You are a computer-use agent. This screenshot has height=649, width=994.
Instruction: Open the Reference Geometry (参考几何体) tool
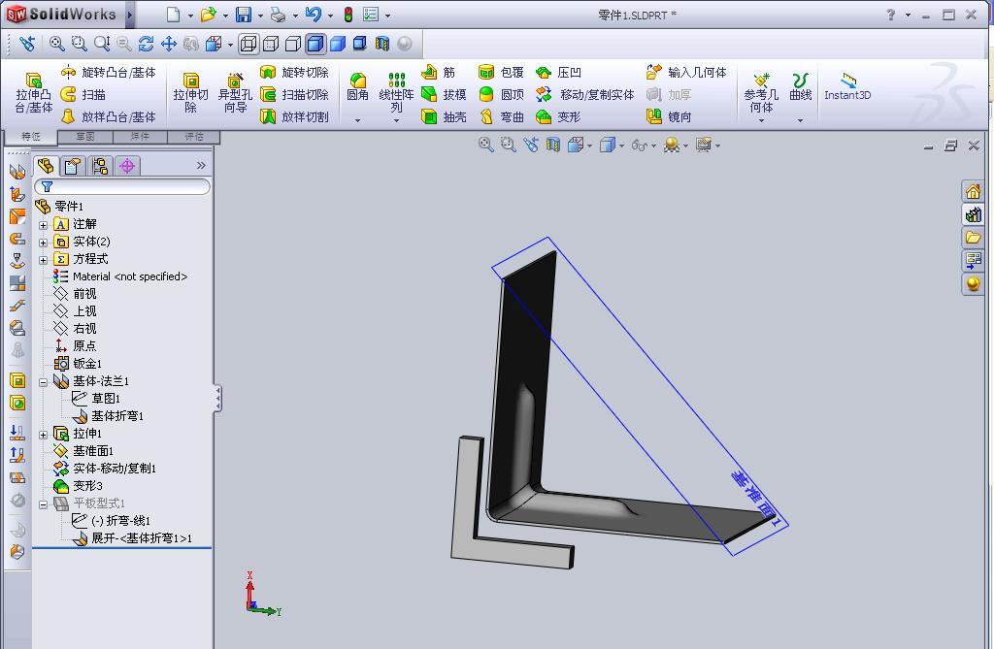(x=761, y=93)
